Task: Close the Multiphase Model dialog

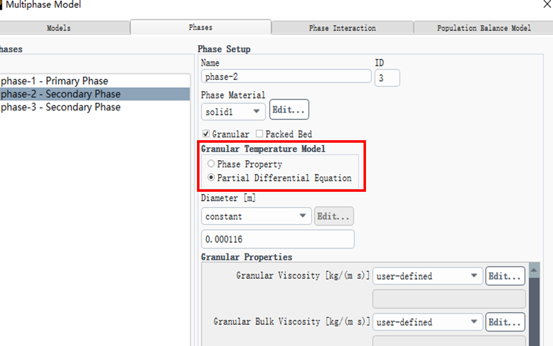Action: (x=547, y=5)
